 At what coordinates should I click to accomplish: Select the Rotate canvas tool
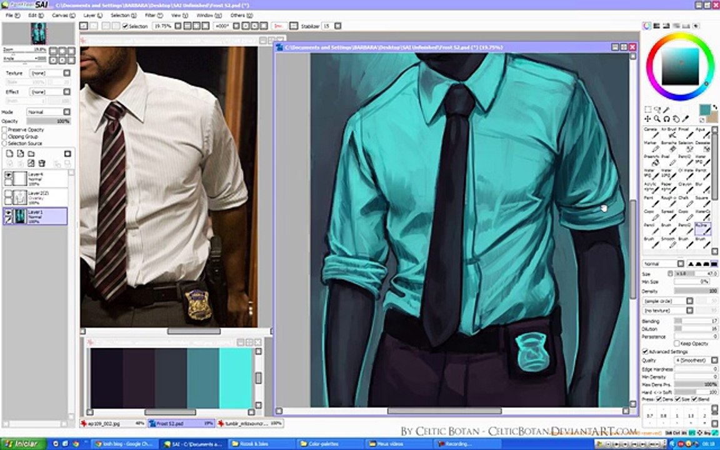tap(667, 119)
